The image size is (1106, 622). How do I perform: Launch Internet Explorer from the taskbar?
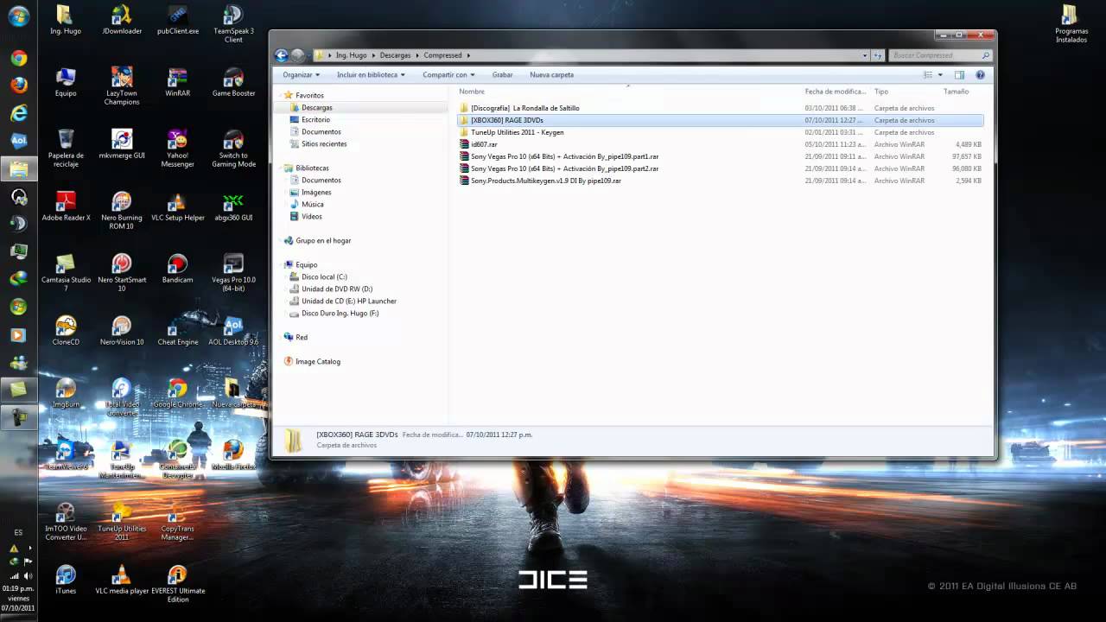click(x=18, y=113)
